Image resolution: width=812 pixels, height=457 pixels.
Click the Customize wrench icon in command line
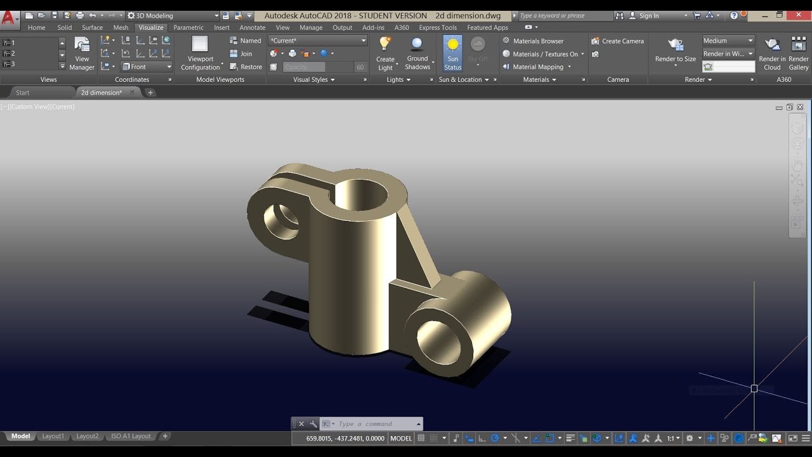coord(313,424)
